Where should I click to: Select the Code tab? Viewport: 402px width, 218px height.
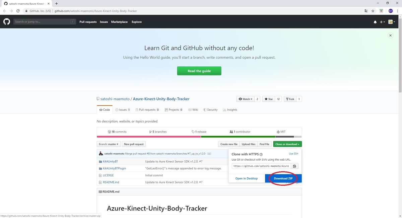coord(105,110)
